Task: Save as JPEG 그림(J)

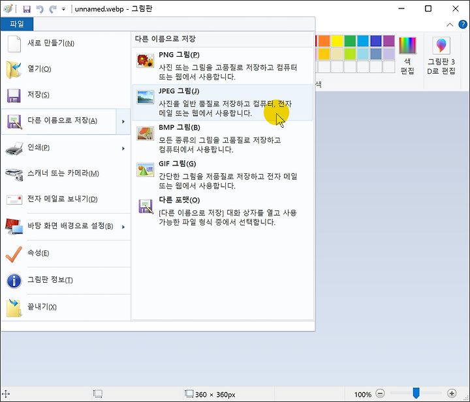Action: [x=222, y=102]
